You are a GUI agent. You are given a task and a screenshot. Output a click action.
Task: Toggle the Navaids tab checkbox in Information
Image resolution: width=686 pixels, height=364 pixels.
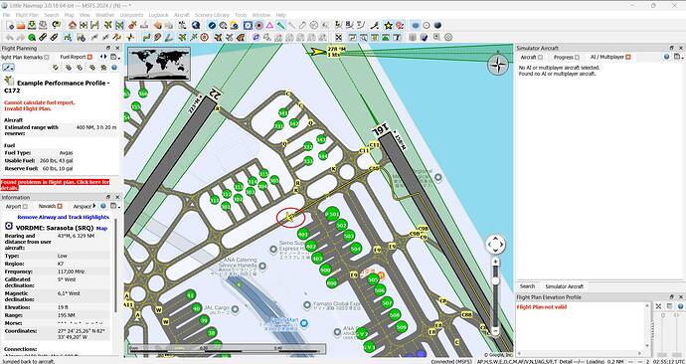tap(60, 206)
